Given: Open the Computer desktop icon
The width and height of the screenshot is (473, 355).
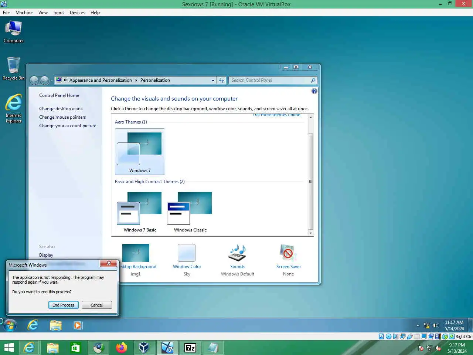Looking at the screenshot, I should coord(14,32).
